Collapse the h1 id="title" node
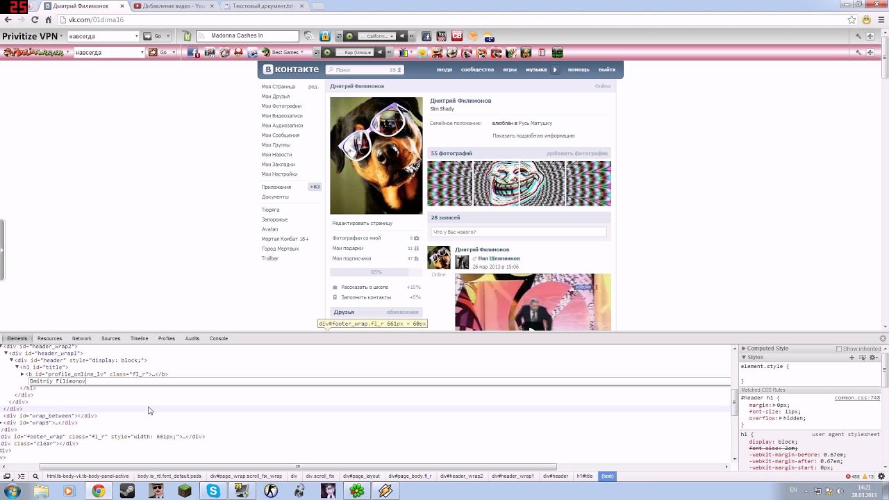Screen dimensions: 889x500 pyautogui.click(x=17, y=367)
